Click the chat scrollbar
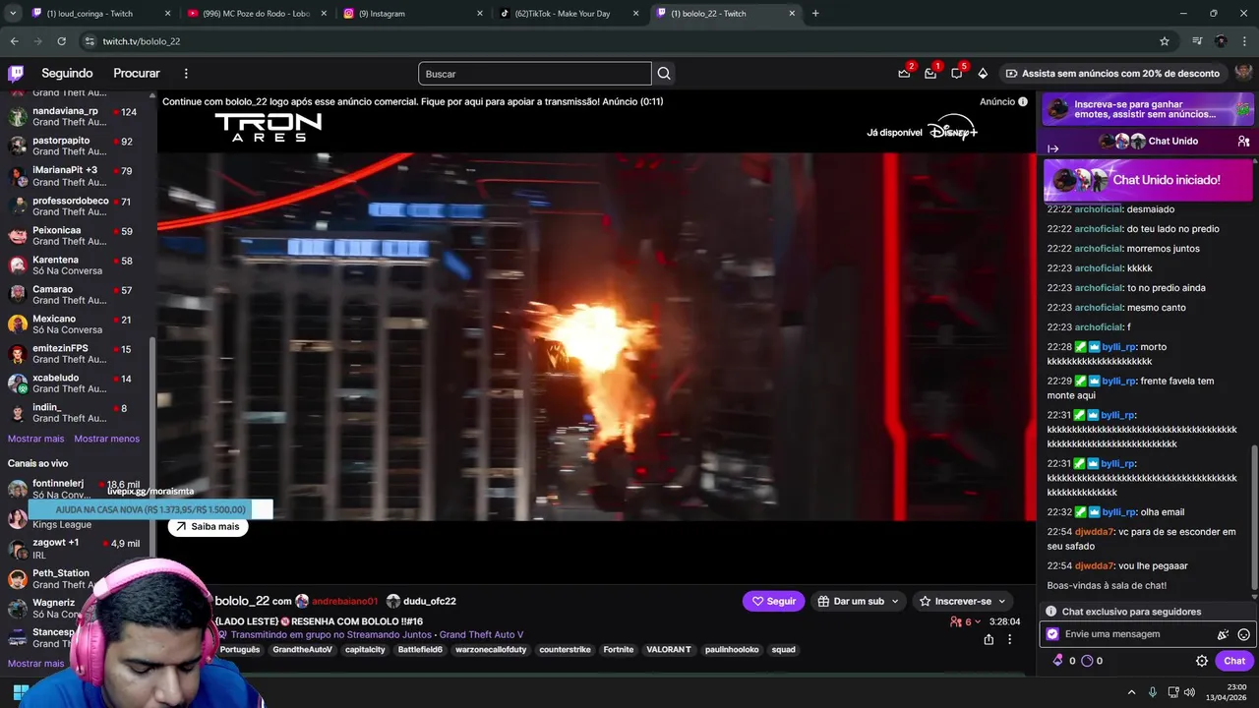Screen dimensions: 1259x708 [1253, 516]
